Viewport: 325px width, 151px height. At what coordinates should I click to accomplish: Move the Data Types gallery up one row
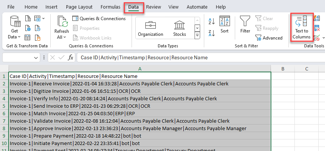[x=197, y=21]
